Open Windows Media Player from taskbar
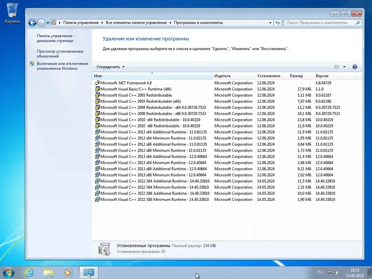This screenshot has height=279, width=372. [68, 273]
